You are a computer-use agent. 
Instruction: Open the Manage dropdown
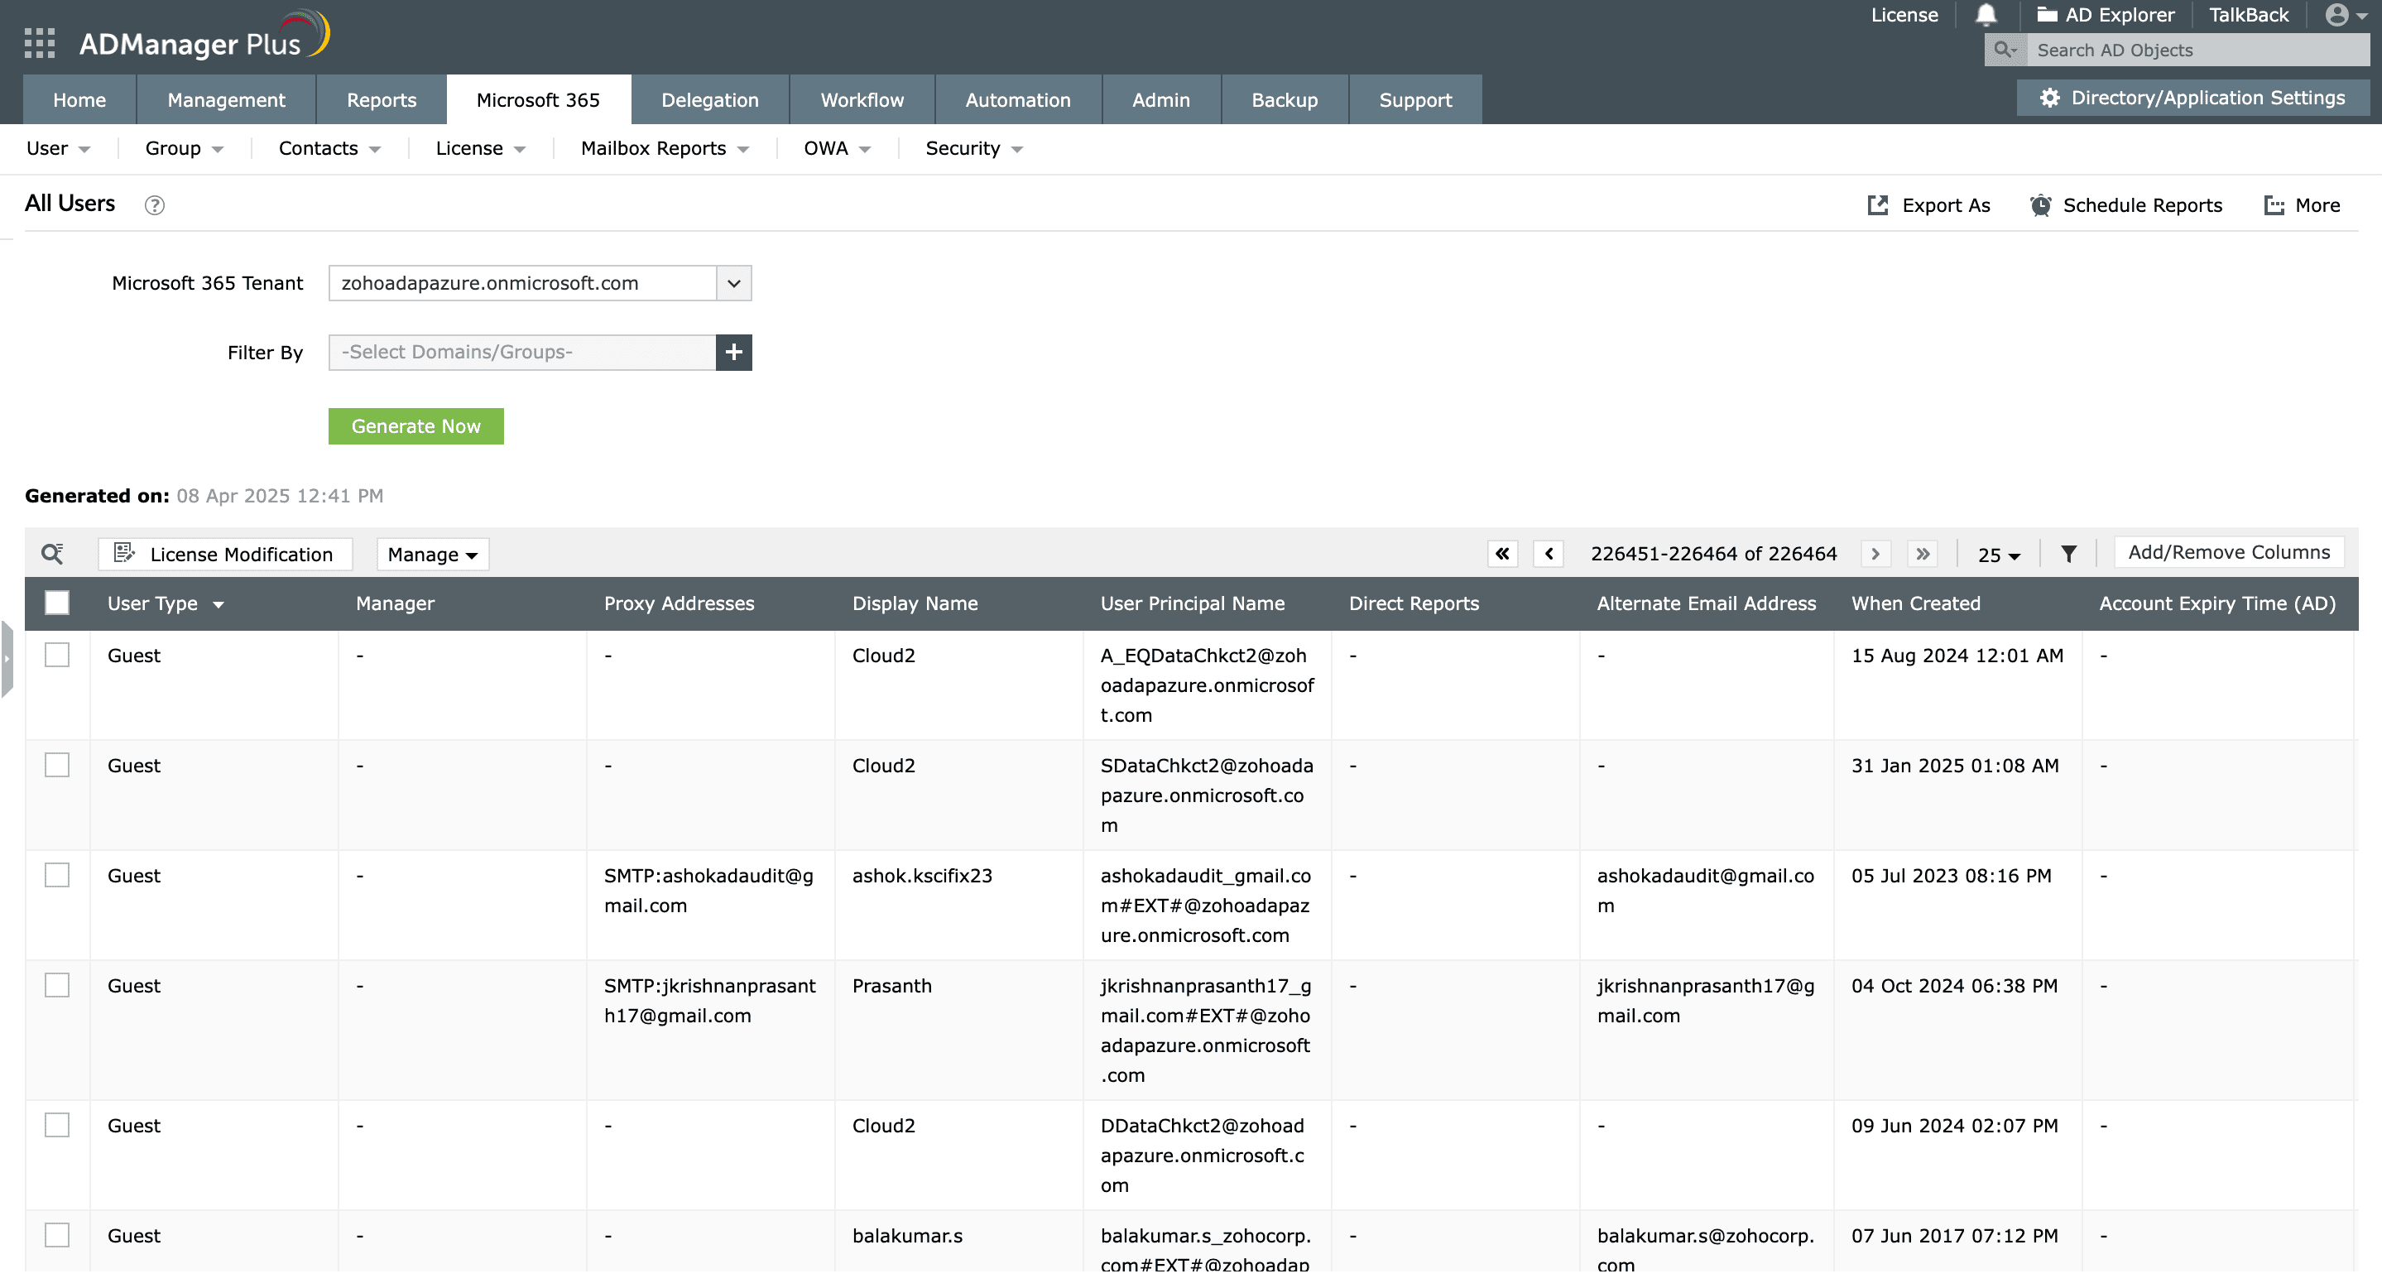(432, 554)
